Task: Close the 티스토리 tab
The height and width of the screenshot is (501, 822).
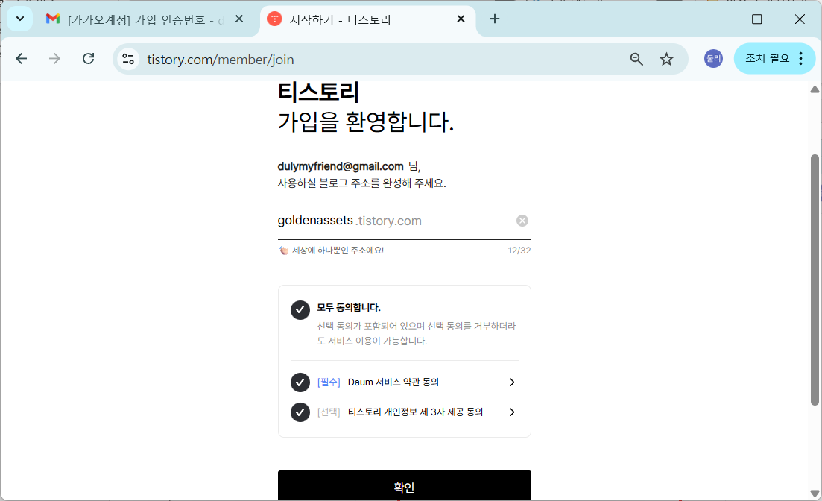Action: [461, 19]
